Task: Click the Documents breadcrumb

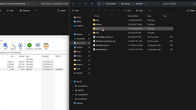Action: [x=111, y=4]
